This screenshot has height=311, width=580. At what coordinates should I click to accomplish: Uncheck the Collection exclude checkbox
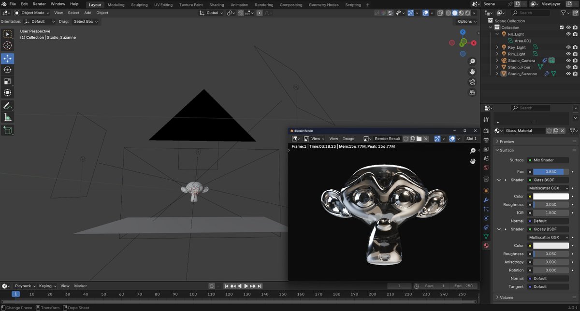(x=562, y=28)
